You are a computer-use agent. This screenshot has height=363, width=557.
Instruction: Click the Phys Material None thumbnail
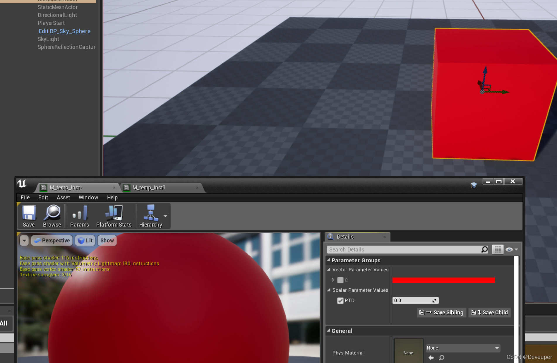tap(408, 351)
